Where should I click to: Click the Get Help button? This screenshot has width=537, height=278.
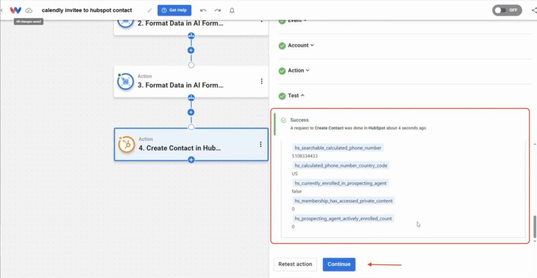coord(174,10)
